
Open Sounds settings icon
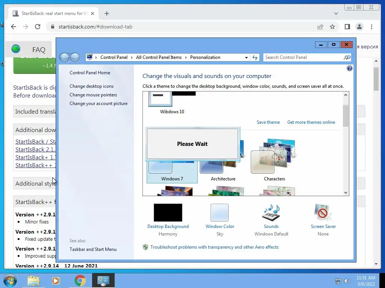[x=271, y=213]
